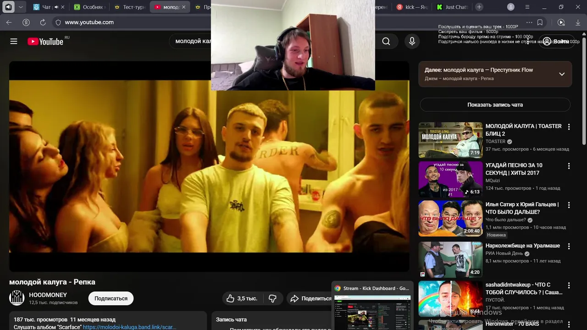Open the YouTube hamburger guide menu
The image size is (587, 330).
[14, 41]
